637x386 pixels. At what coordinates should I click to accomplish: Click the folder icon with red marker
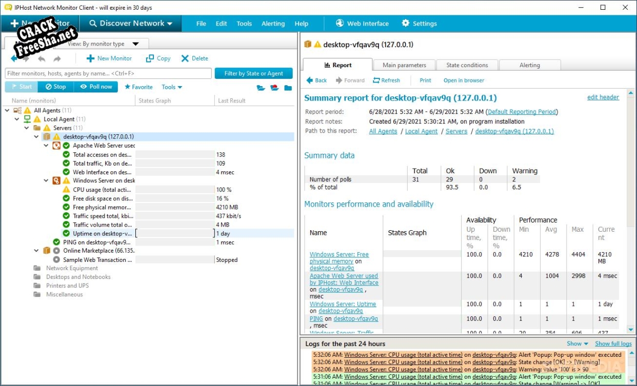274,88
